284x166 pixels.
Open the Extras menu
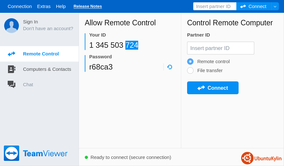[44, 6]
